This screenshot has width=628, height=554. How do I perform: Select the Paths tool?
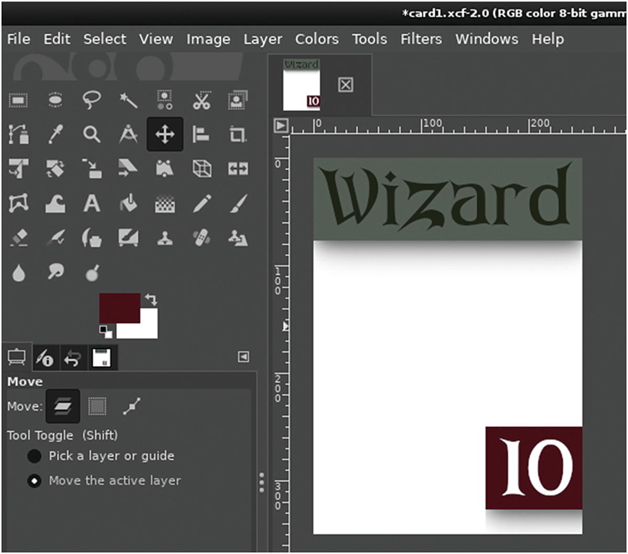18,134
